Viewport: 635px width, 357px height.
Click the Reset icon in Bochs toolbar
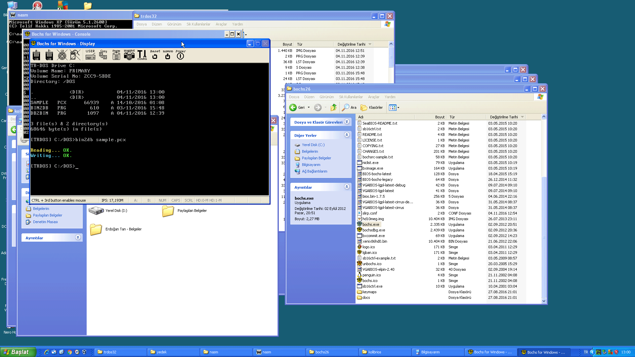pyautogui.click(x=155, y=55)
